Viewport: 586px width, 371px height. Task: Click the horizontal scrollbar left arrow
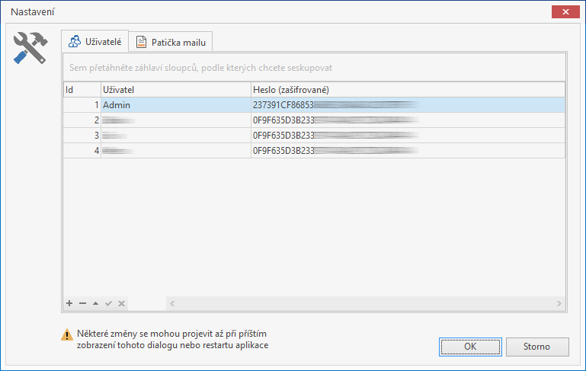click(172, 303)
